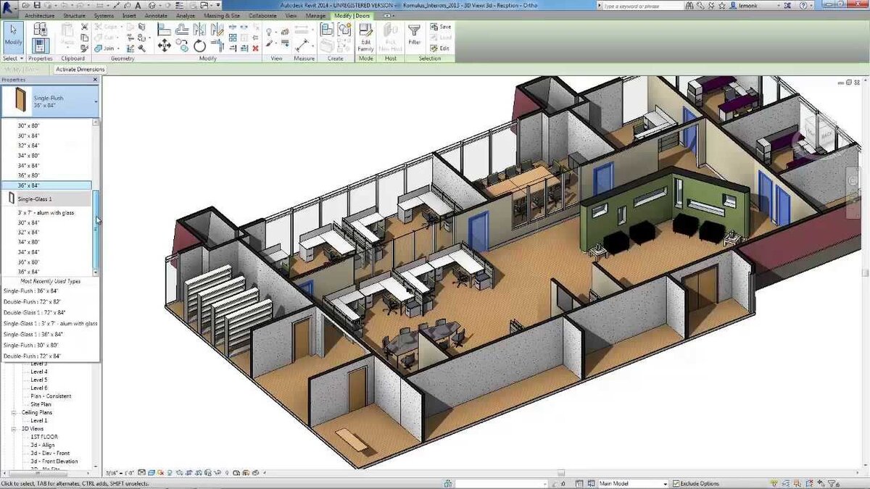
Task: Click the Edit Family button
Action: [366, 38]
